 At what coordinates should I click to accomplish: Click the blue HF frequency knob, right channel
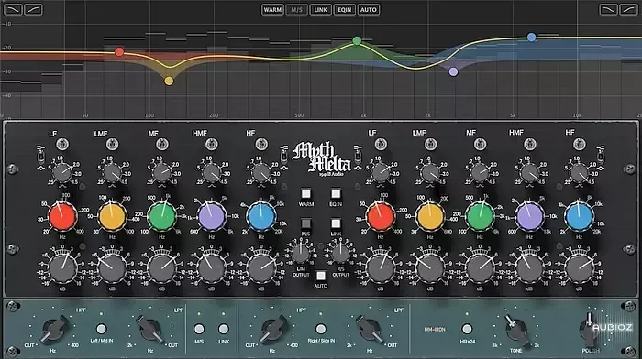(579, 217)
